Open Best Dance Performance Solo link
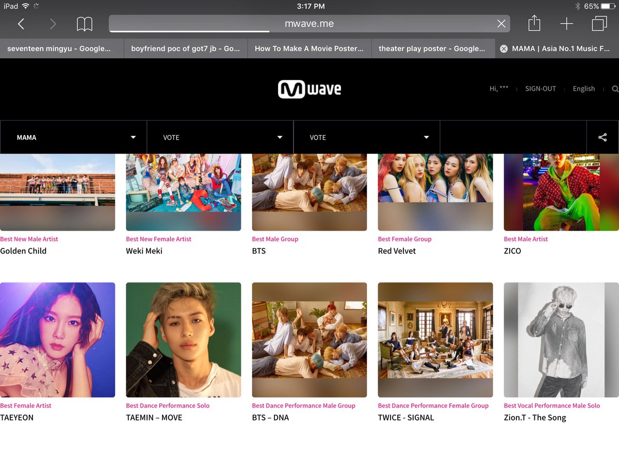619x464 pixels. coord(168,405)
